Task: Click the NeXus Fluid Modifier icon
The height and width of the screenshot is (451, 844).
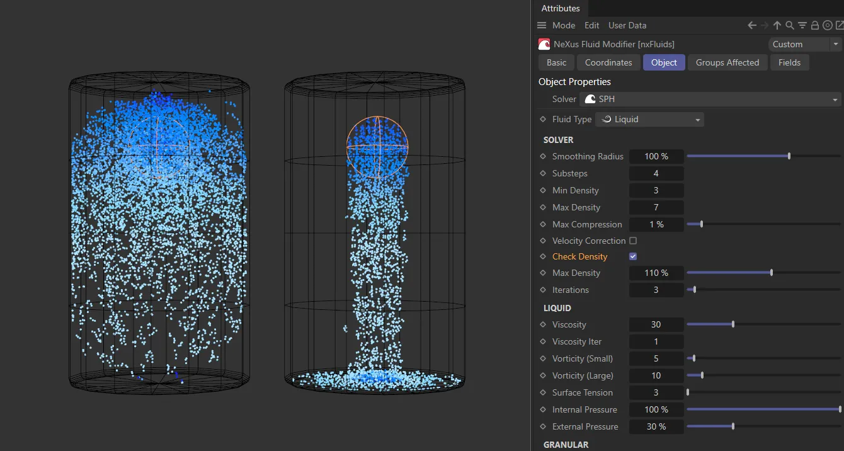Action: click(544, 44)
